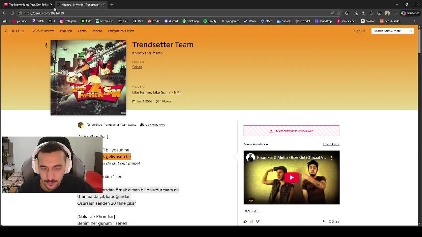Open the youtube bookmark
Screen dimensions: 422x237
[19, 21]
